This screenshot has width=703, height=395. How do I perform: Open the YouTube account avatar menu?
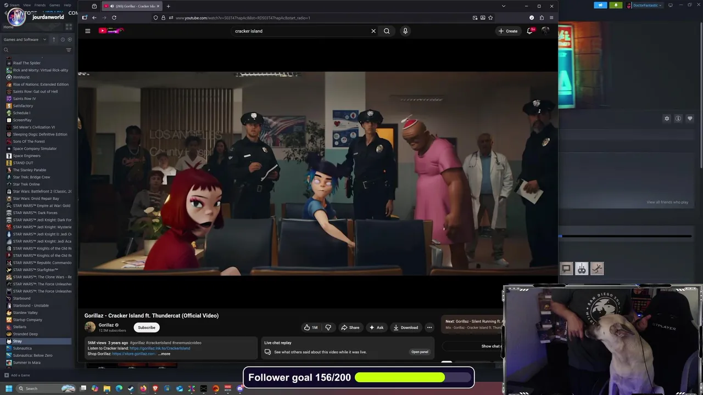545,31
